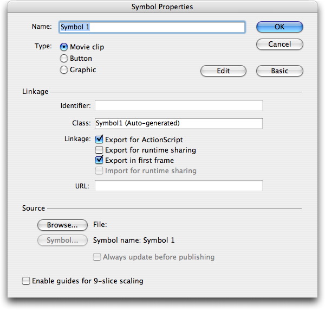Click the Class text field
The height and width of the screenshot is (310, 325).
point(178,123)
